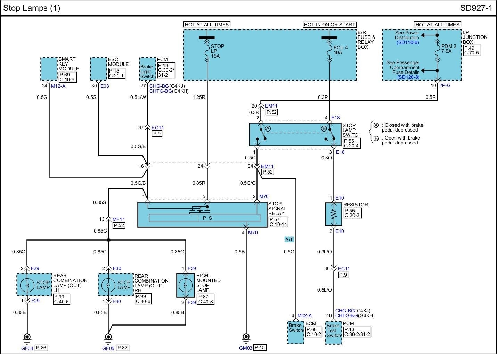Viewport: 497px width, 354px height.
Task: Click the wire junction dot above F30
Action: pyautogui.click(x=108, y=240)
